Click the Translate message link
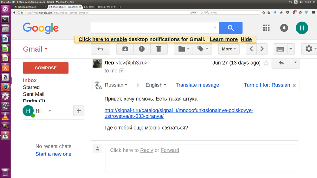The height and width of the screenshot is (178, 317). 197,85
